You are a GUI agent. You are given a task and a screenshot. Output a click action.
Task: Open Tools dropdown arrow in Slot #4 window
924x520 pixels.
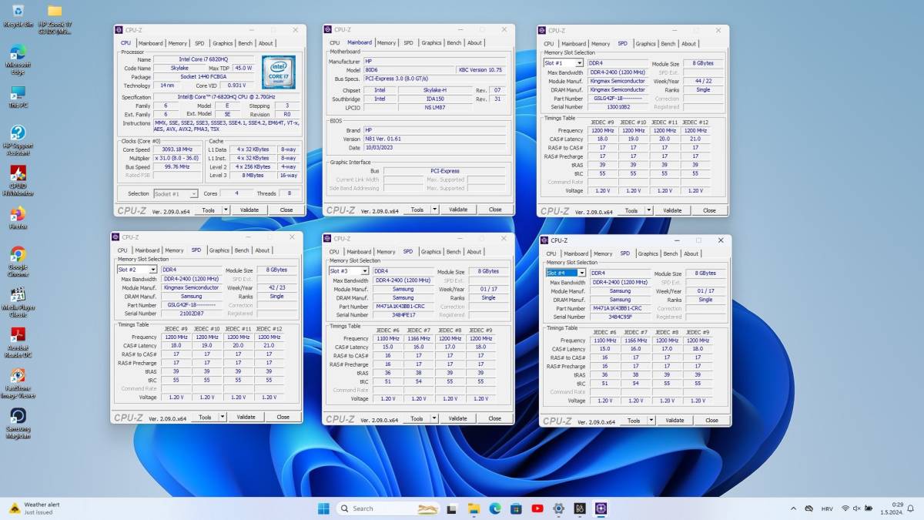tap(651, 421)
